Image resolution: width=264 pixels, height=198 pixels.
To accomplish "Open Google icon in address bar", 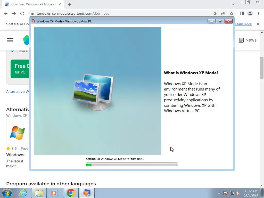I will (x=215, y=13).
